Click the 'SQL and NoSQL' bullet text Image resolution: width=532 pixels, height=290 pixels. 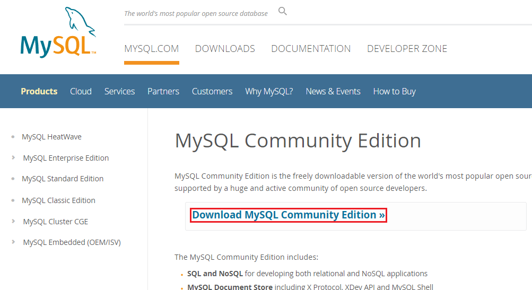[215, 274]
